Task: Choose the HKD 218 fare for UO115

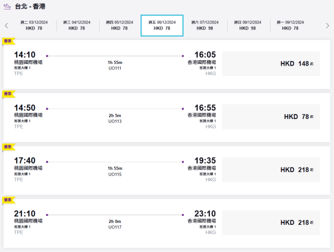Action: pos(271,170)
